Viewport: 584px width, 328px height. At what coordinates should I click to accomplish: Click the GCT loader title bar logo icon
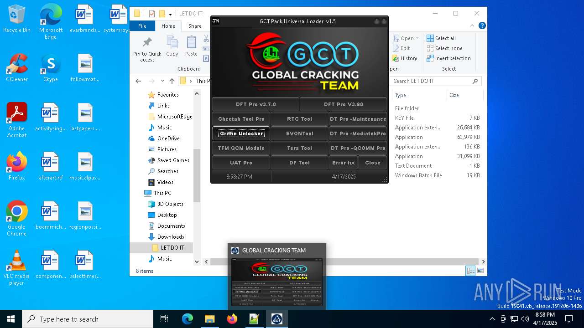[216, 21]
